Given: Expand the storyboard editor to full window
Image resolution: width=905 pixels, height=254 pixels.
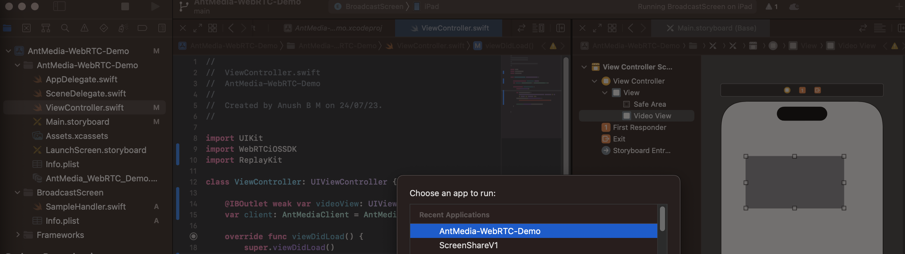Looking at the screenshot, I should (597, 28).
